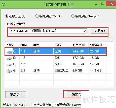
Task: Click the 活动 type cell in G: row
Action: click(36, 70)
